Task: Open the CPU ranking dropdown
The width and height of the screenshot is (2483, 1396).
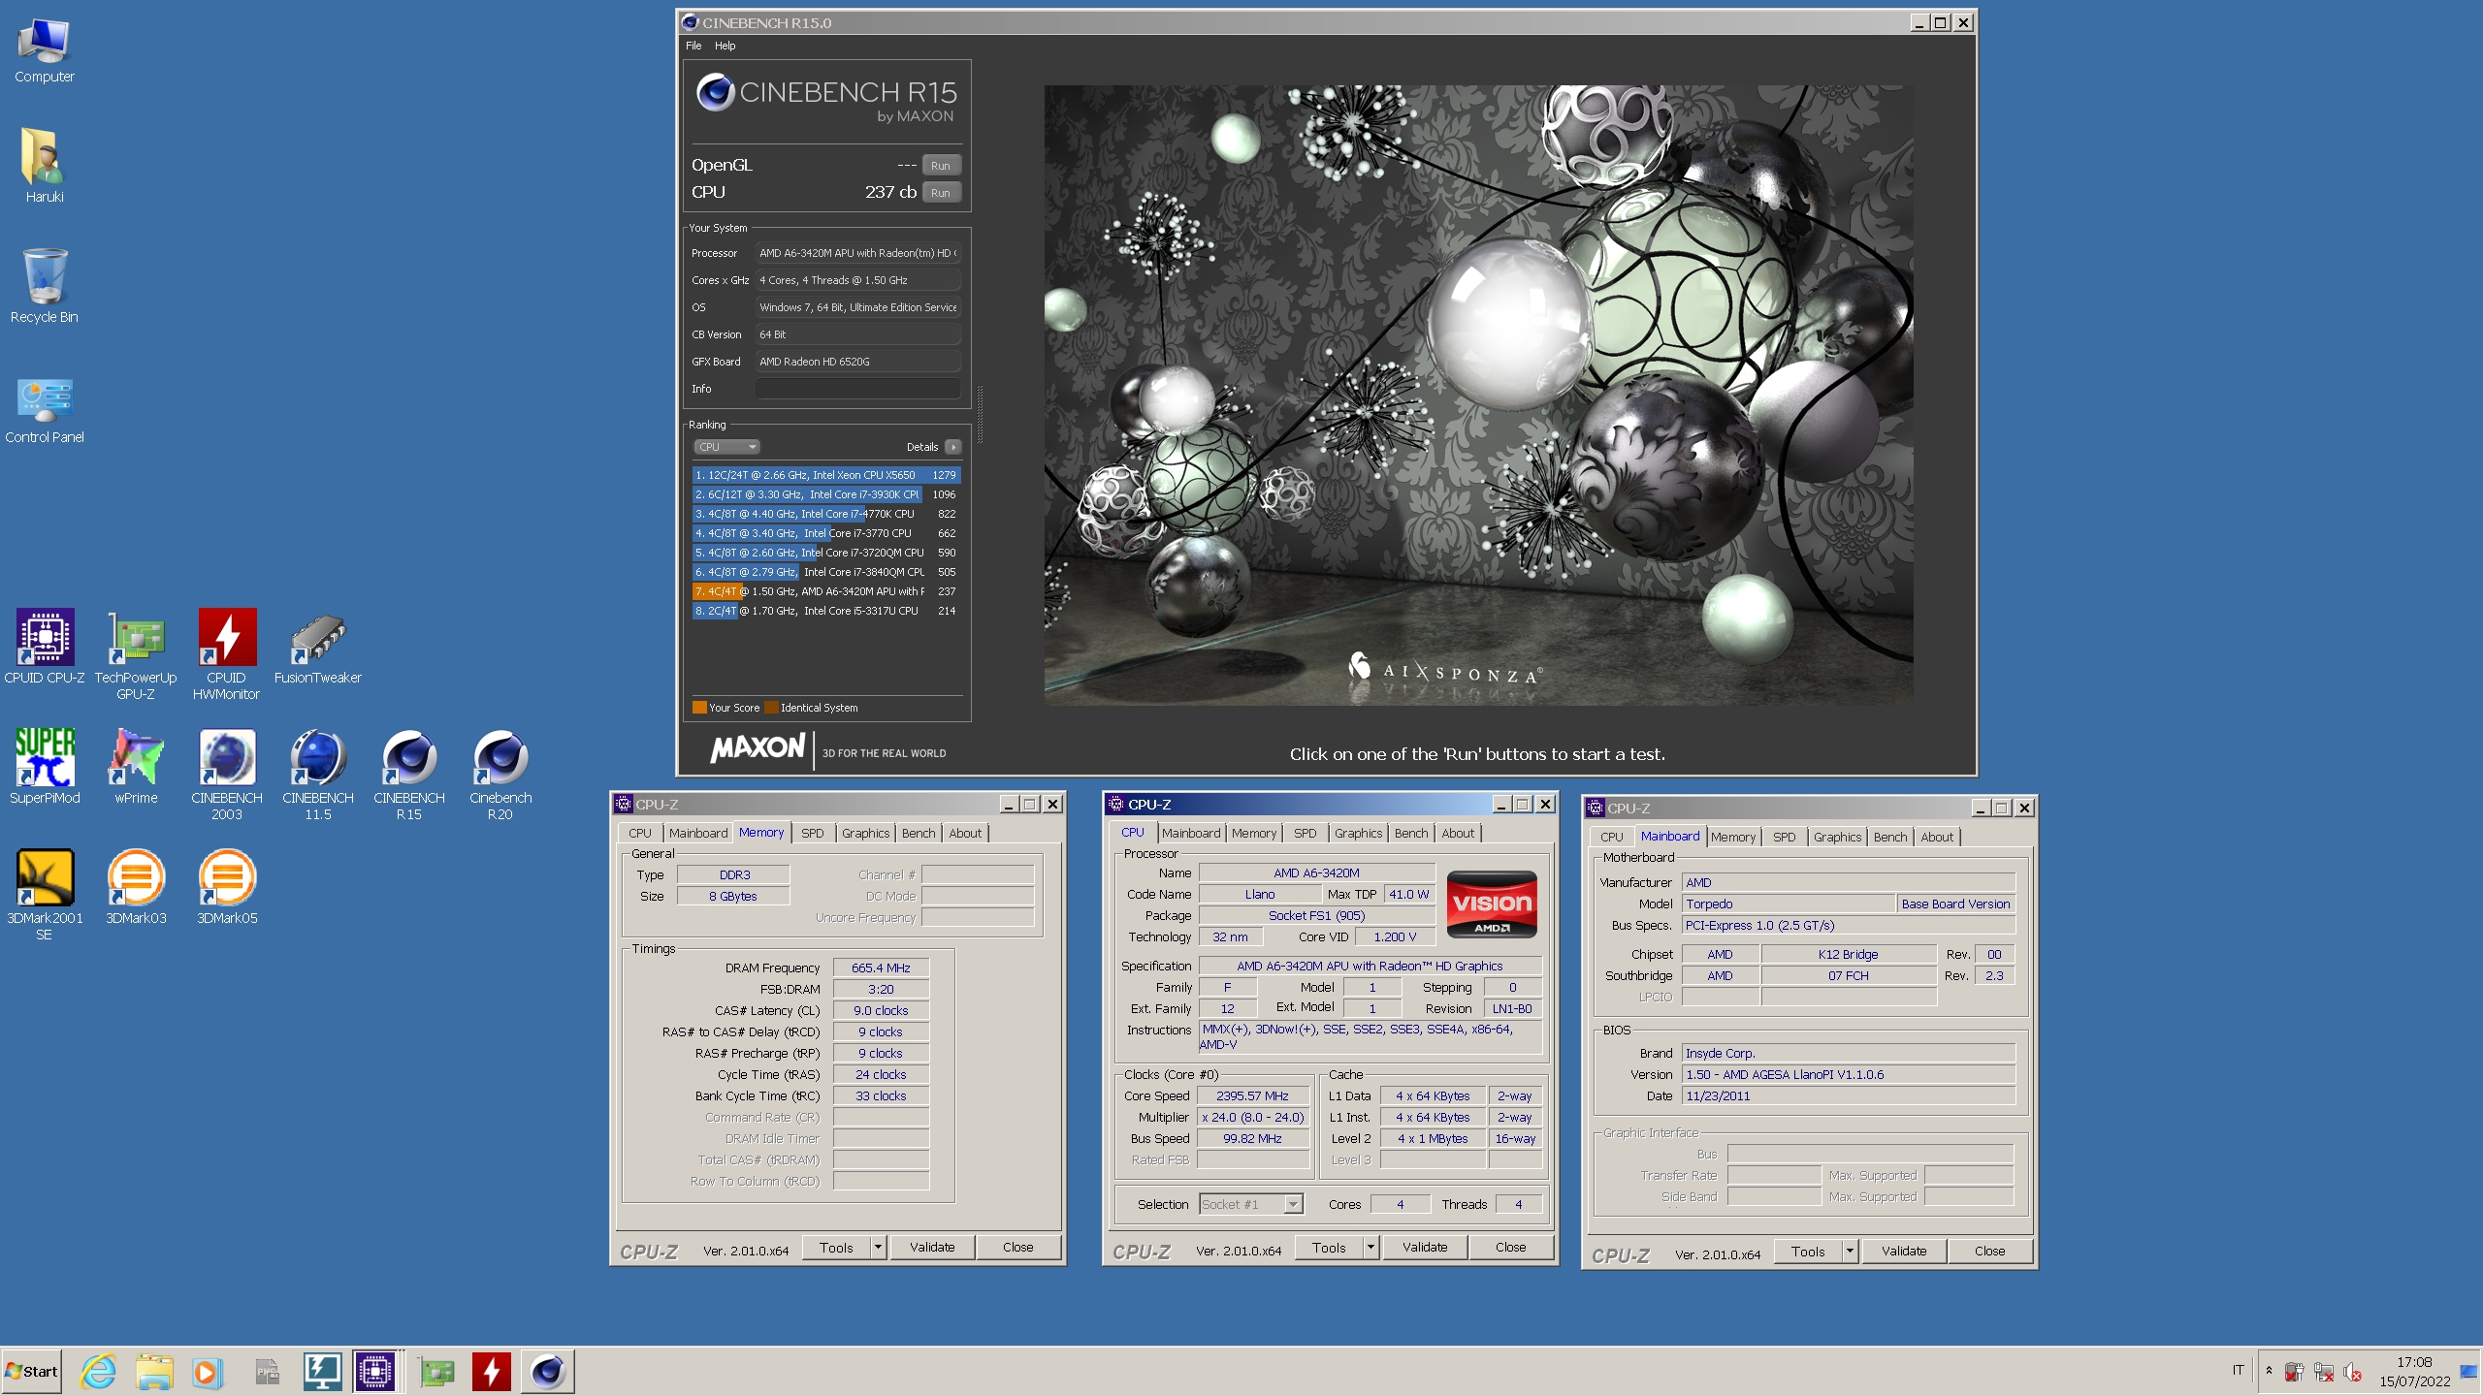Action: (726, 447)
